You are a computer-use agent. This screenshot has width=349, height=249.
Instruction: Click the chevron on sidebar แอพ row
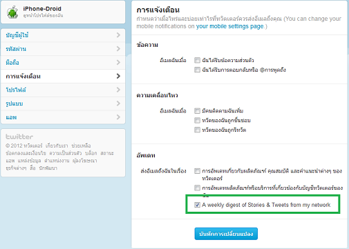tap(118, 117)
